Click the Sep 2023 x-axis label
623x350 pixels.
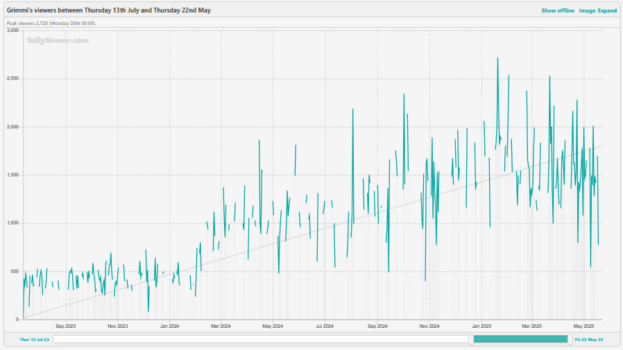click(x=65, y=325)
